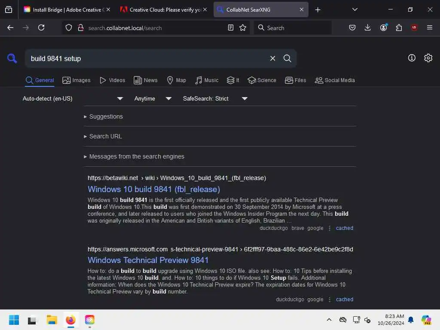
Task: Open File Explorer from taskbar
Action: click(52, 320)
